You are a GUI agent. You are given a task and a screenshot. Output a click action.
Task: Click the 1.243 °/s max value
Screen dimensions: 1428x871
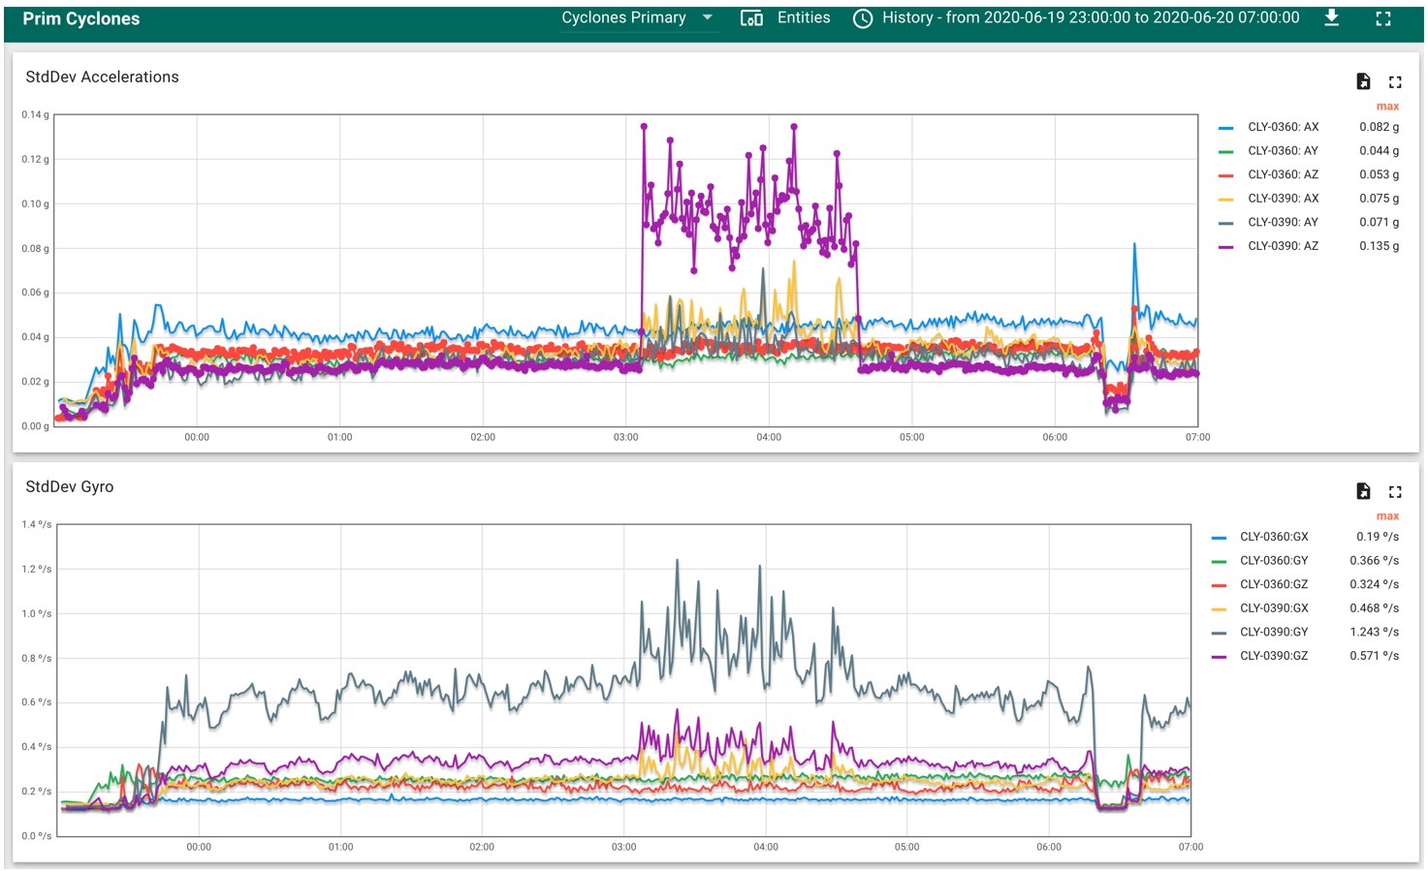tap(1375, 632)
